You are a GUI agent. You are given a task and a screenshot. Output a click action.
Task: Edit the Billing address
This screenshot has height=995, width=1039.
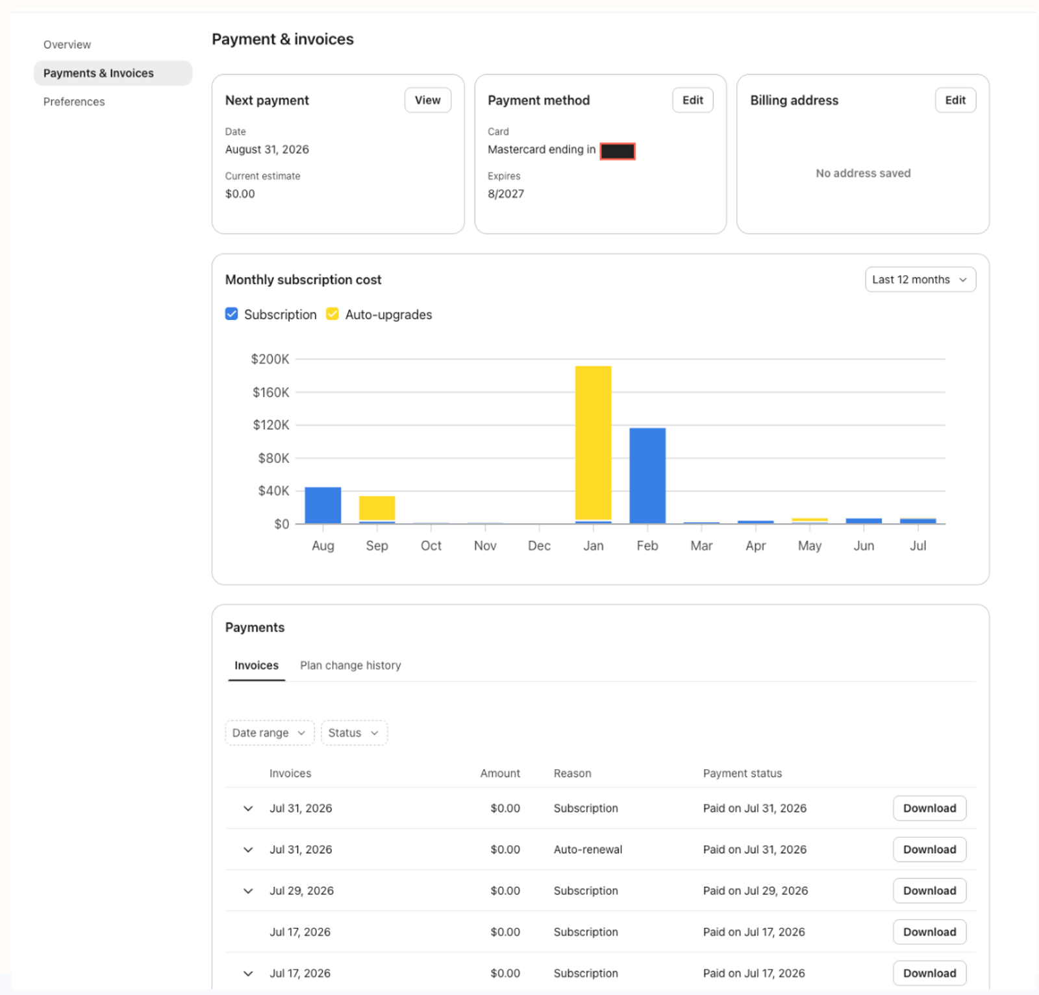[x=955, y=100]
